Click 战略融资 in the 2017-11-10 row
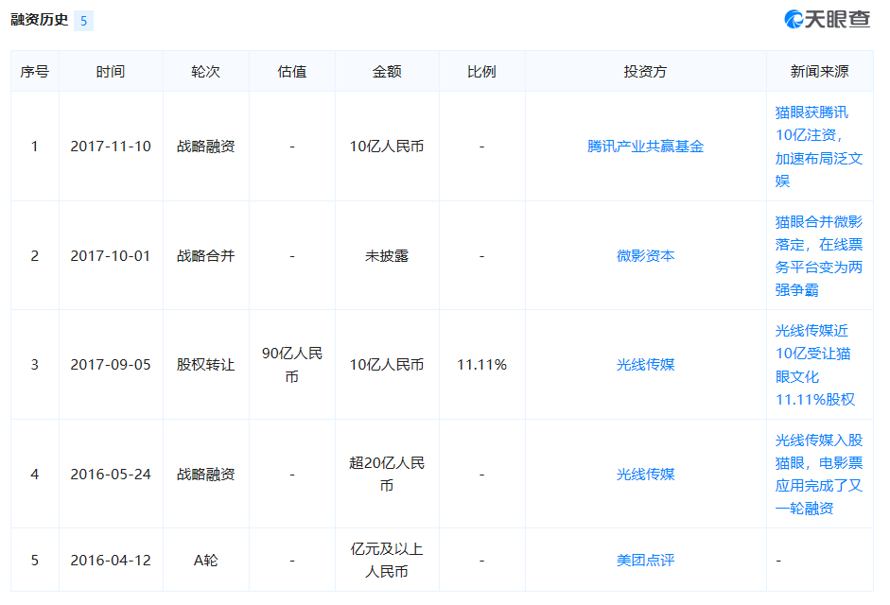 coord(205,147)
